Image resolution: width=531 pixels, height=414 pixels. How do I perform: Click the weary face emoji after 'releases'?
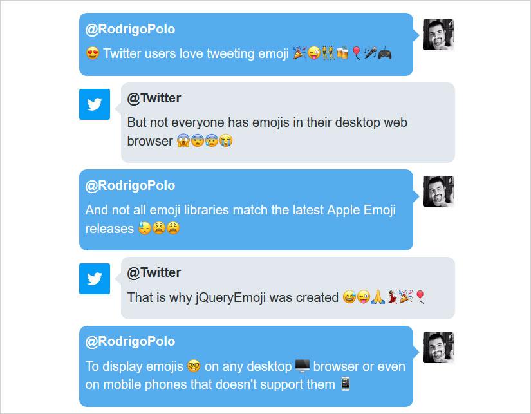coord(172,228)
